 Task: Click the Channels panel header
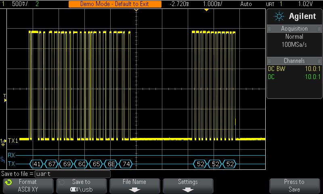(x=294, y=60)
